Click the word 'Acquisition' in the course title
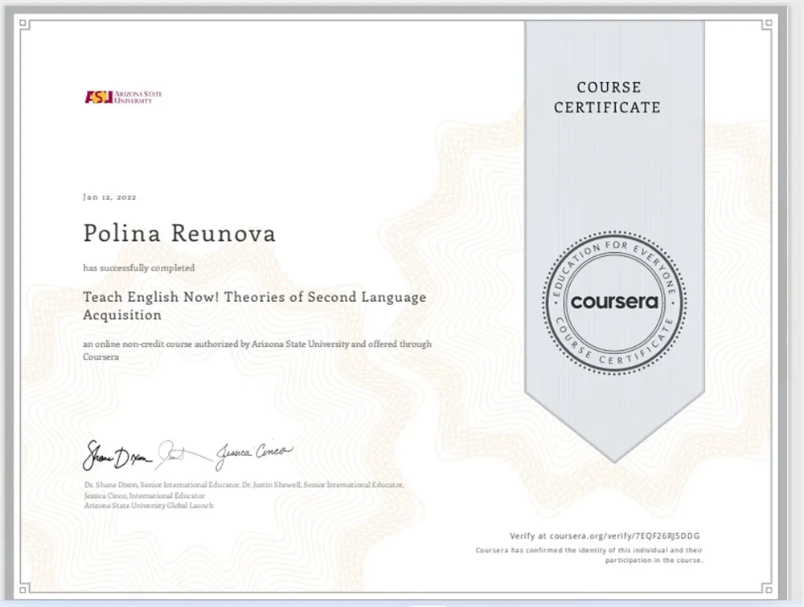Viewport: 804px width, 607px height. pos(122,315)
